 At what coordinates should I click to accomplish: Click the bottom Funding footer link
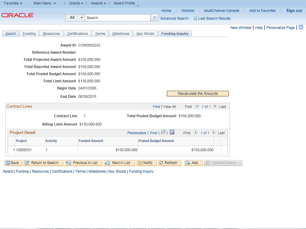click(22, 171)
